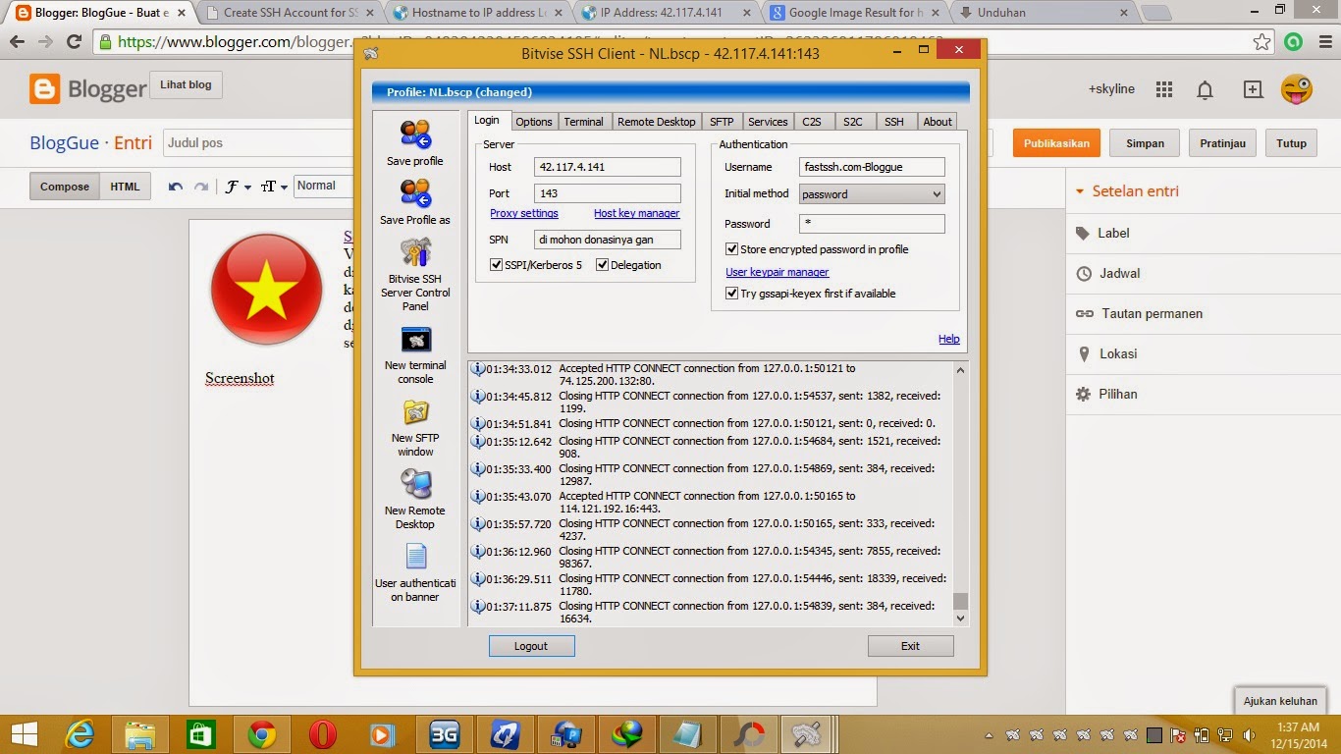Switch to the Options tab

tap(534, 122)
